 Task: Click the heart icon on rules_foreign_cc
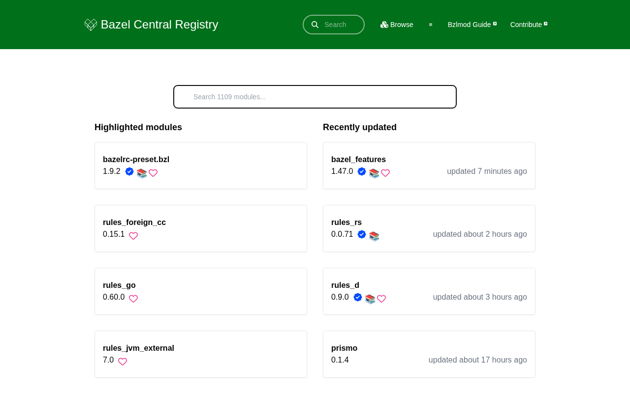point(133,236)
